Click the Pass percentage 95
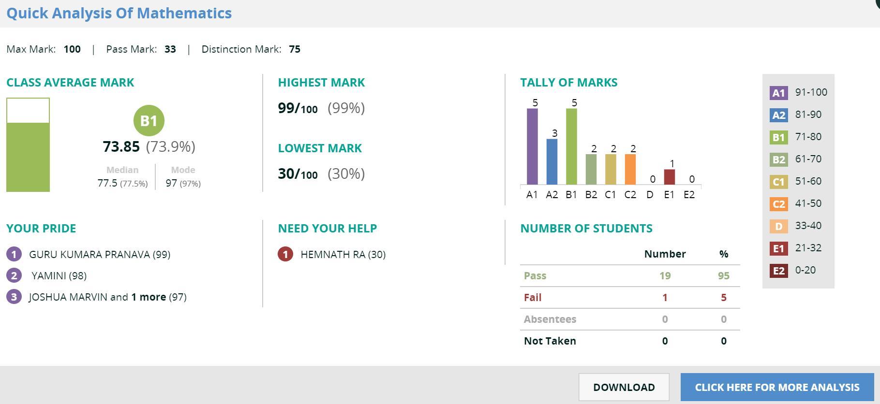The height and width of the screenshot is (404, 880). click(724, 276)
